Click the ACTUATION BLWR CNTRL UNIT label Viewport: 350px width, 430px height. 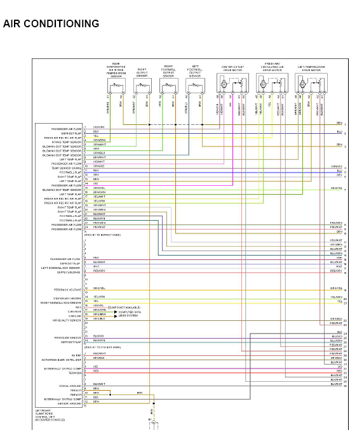pyautogui.click(x=61, y=360)
